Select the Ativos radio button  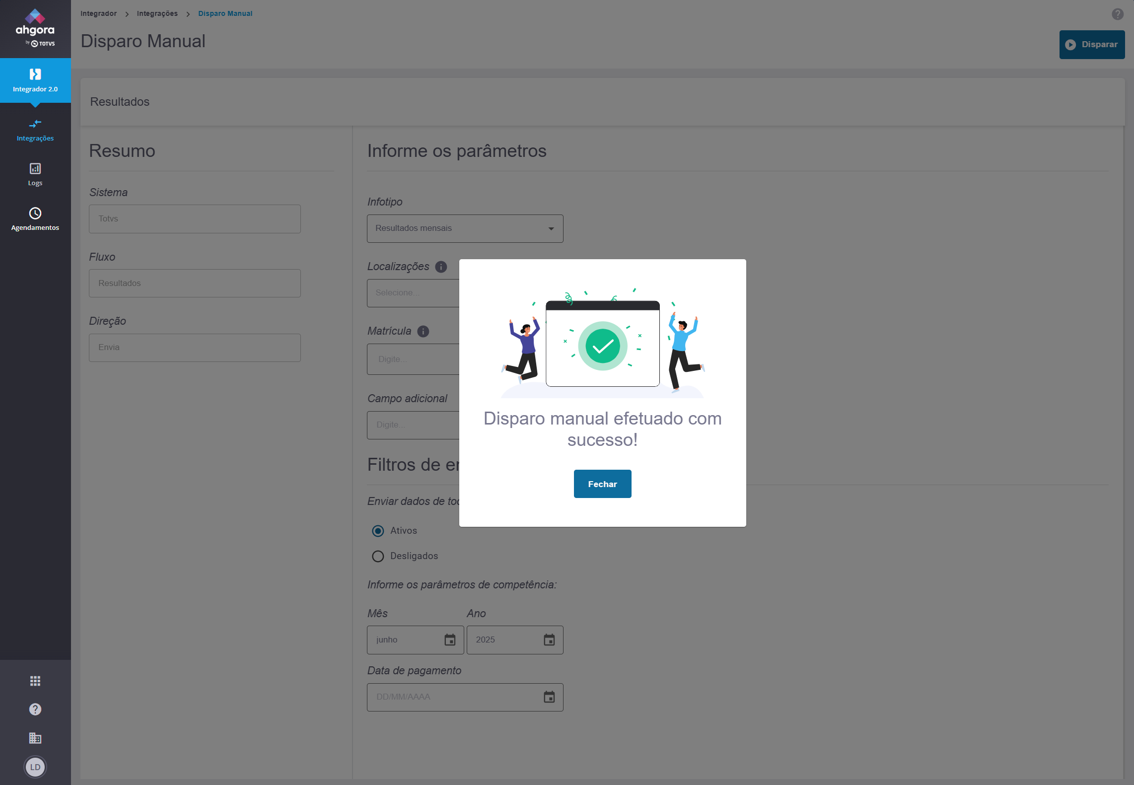(378, 531)
